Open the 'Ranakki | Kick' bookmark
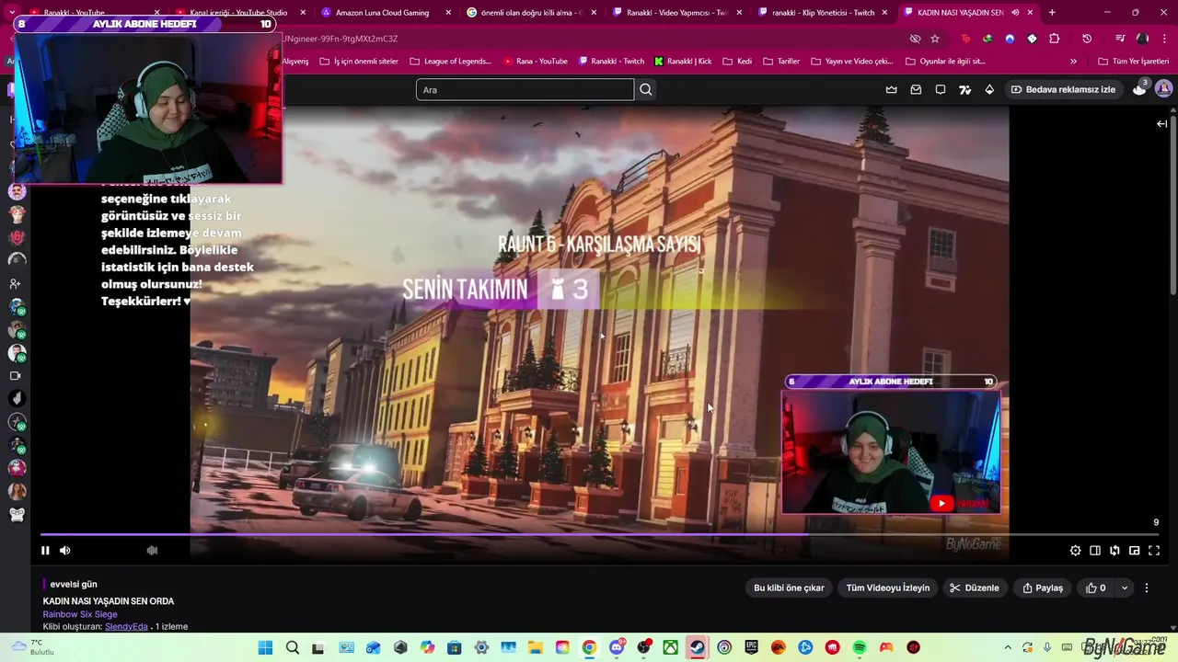 pyautogui.click(x=683, y=62)
